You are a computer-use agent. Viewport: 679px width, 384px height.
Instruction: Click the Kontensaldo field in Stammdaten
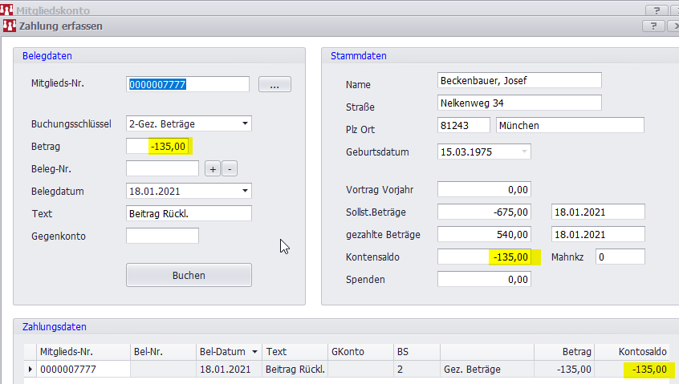(485, 257)
